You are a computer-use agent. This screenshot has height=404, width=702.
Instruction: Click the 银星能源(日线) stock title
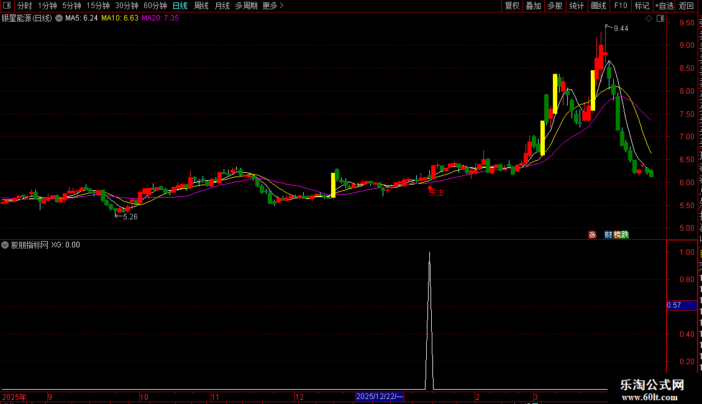tap(27, 19)
